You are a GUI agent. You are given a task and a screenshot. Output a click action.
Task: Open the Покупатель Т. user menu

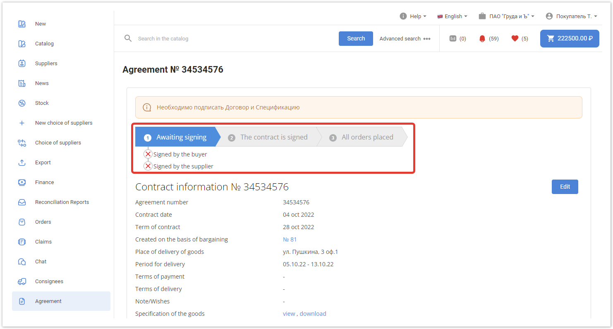[572, 16]
